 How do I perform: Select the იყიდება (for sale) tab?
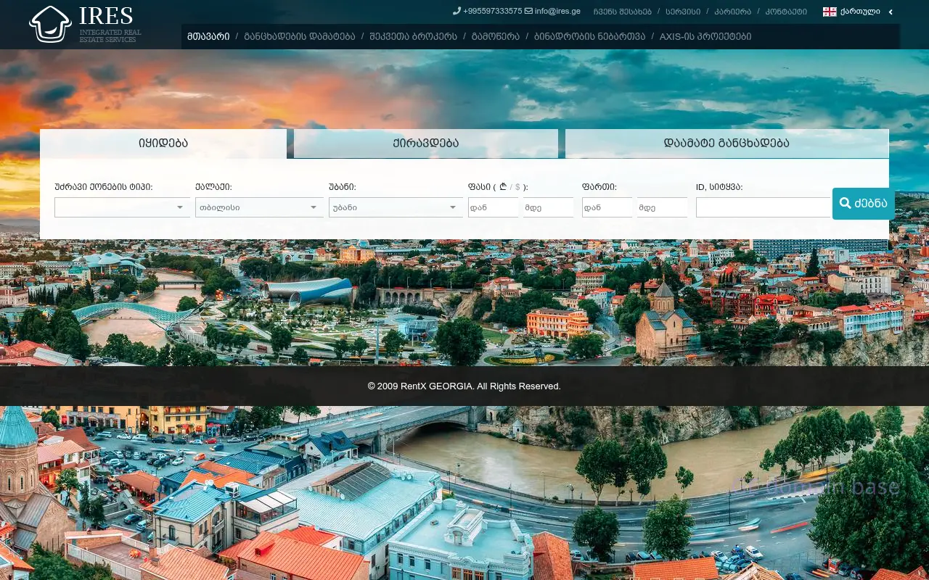pos(163,144)
